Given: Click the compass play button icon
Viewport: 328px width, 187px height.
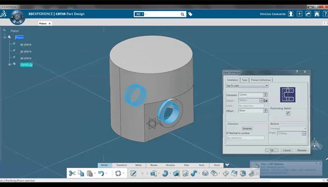Looking at the screenshot, I should tap(17, 17).
